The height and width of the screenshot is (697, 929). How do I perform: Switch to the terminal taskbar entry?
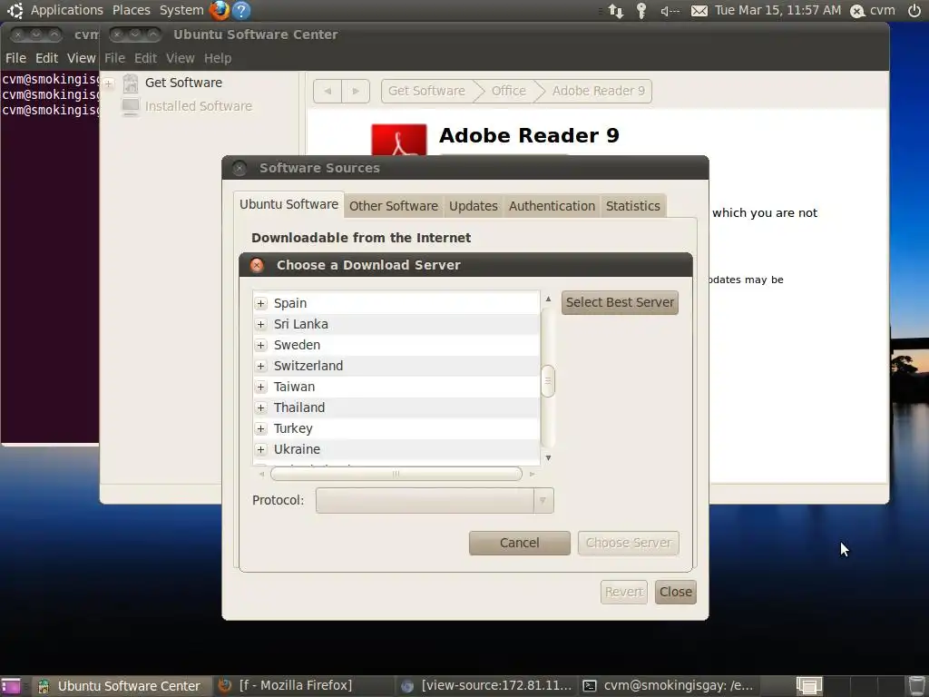click(668, 686)
